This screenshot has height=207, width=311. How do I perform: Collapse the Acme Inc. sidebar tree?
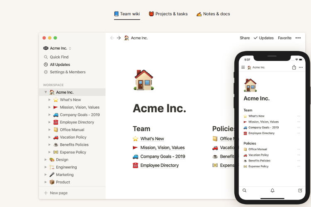[46, 92]
